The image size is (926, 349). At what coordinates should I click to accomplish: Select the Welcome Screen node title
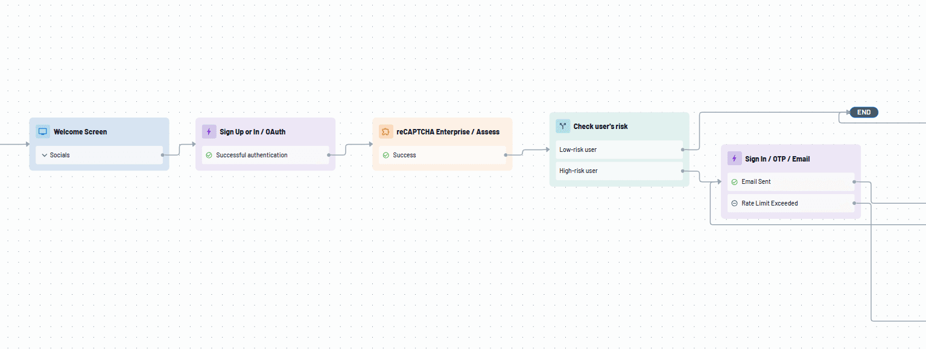80,131
